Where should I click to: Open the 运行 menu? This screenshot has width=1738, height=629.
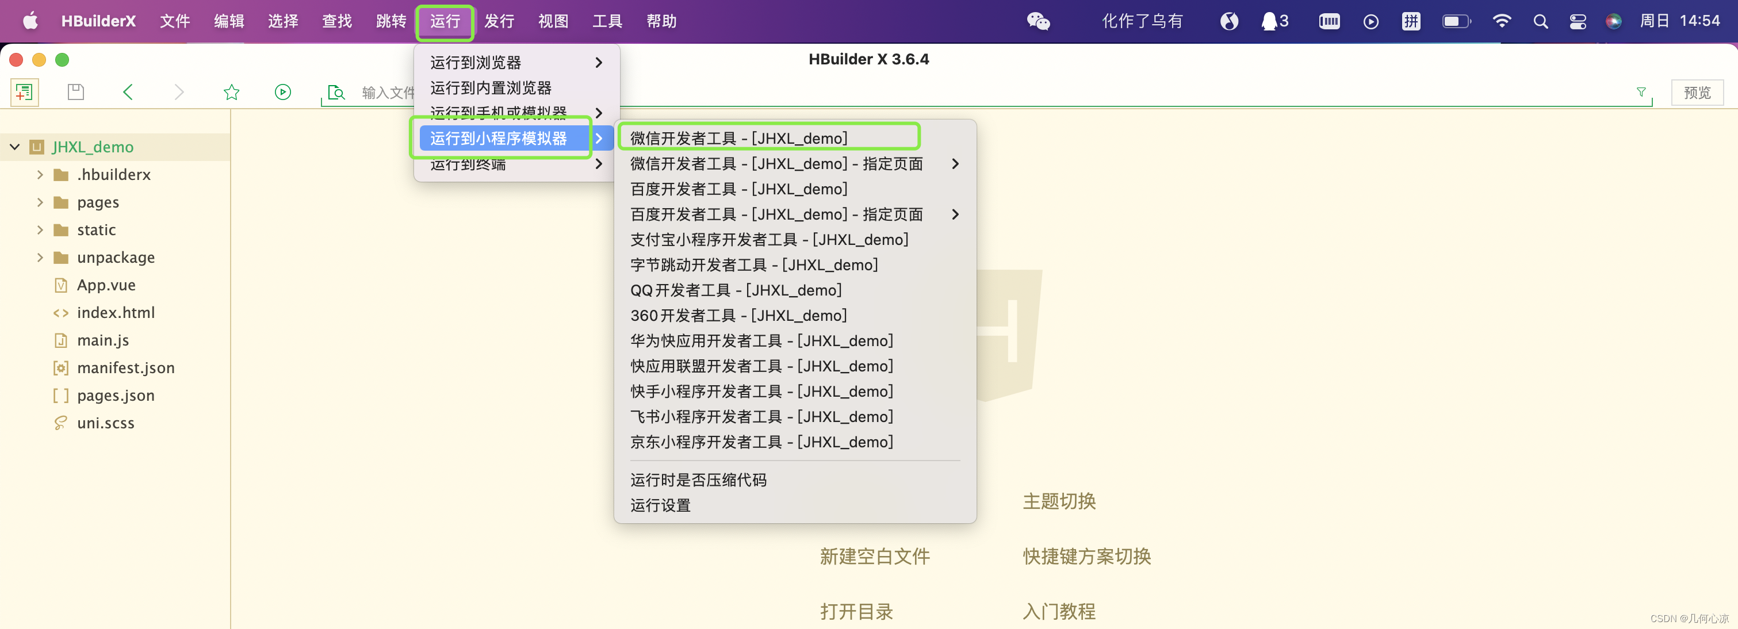click(x=445, y=21)
